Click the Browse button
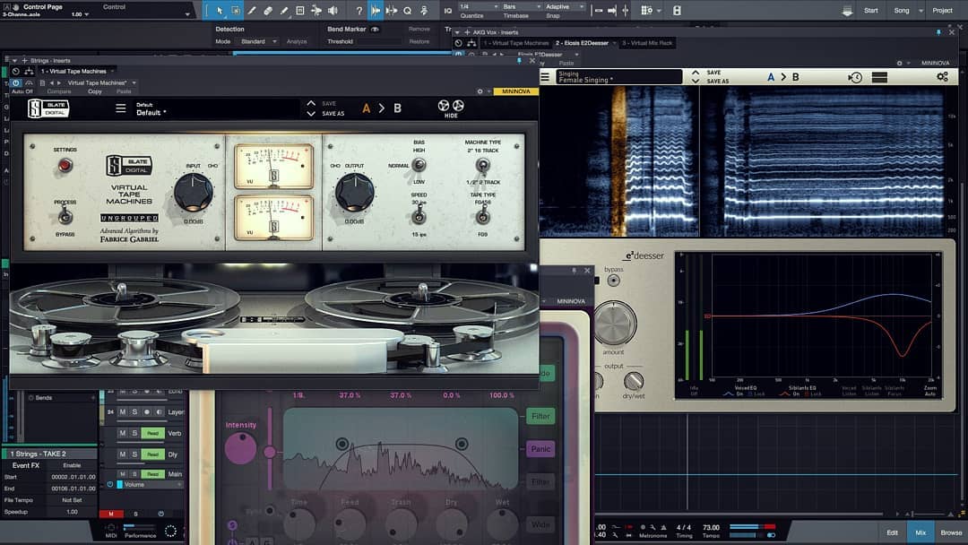Screen dimensions: 968x545 (x=951, y=532)
